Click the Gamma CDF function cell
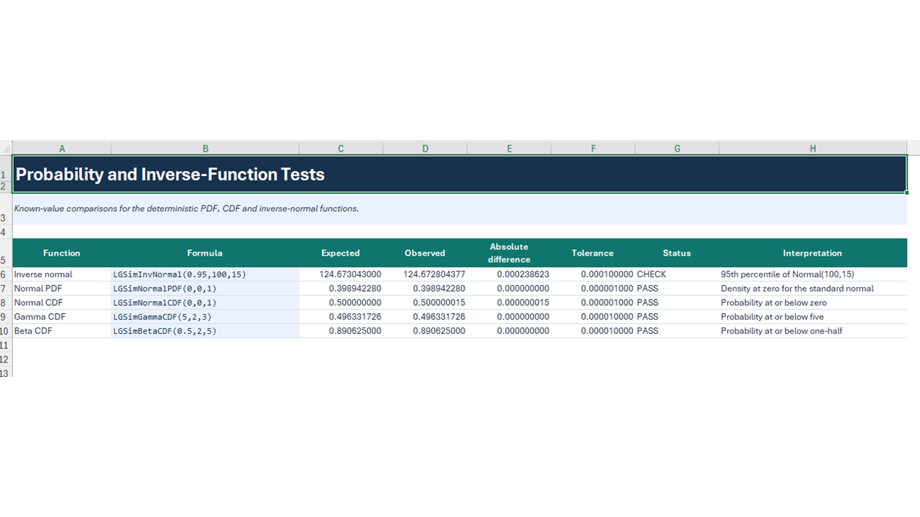The height and width of the screenshot is (517, 920). 62,317
